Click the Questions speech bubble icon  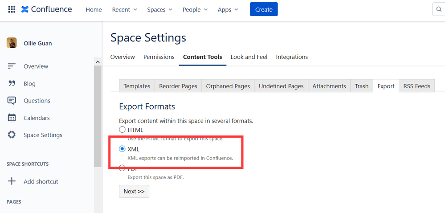(12, 101)
